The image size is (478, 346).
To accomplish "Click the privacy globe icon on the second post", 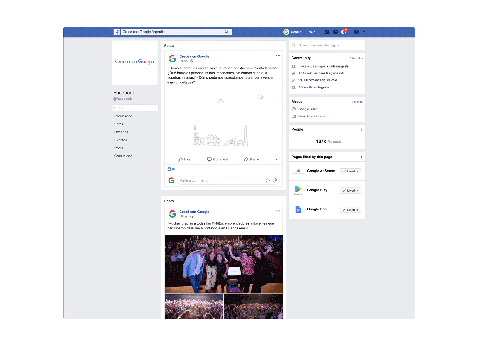I will click(x=192, y=216).
